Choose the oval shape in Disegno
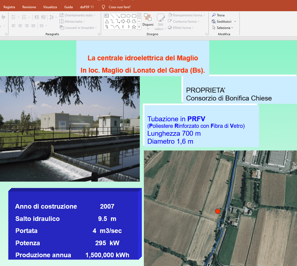Image resolution: width=297 pixels, height=266 pixels. coord(128,16)
